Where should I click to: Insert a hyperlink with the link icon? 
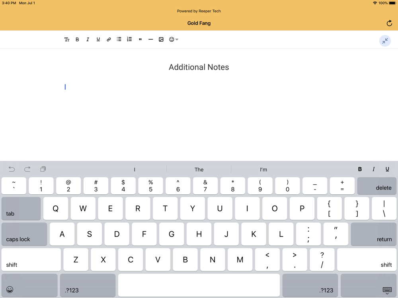coord(109,39)
